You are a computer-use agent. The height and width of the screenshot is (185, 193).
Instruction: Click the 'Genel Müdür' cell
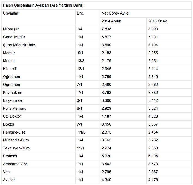click(x=14, y=37)
